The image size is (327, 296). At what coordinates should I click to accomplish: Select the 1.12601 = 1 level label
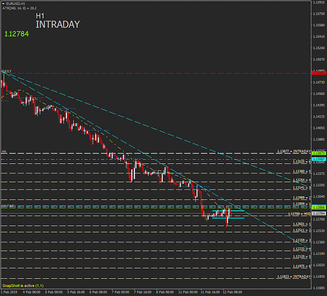point(302,224)
